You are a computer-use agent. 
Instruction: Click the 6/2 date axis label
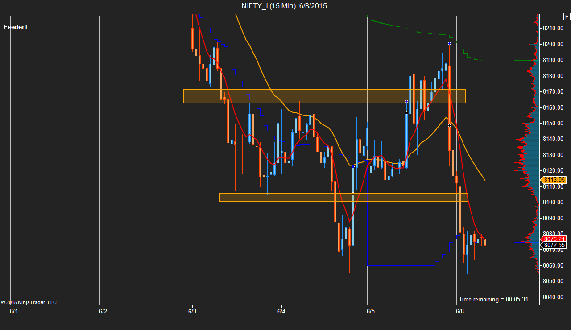tap(103, 311)
